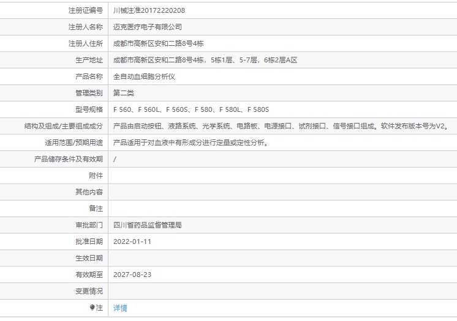457x321 pixels.
Task: Select product name 全自动血细胞分析仪
Action: pyautogui.click(x=144, y=76)
